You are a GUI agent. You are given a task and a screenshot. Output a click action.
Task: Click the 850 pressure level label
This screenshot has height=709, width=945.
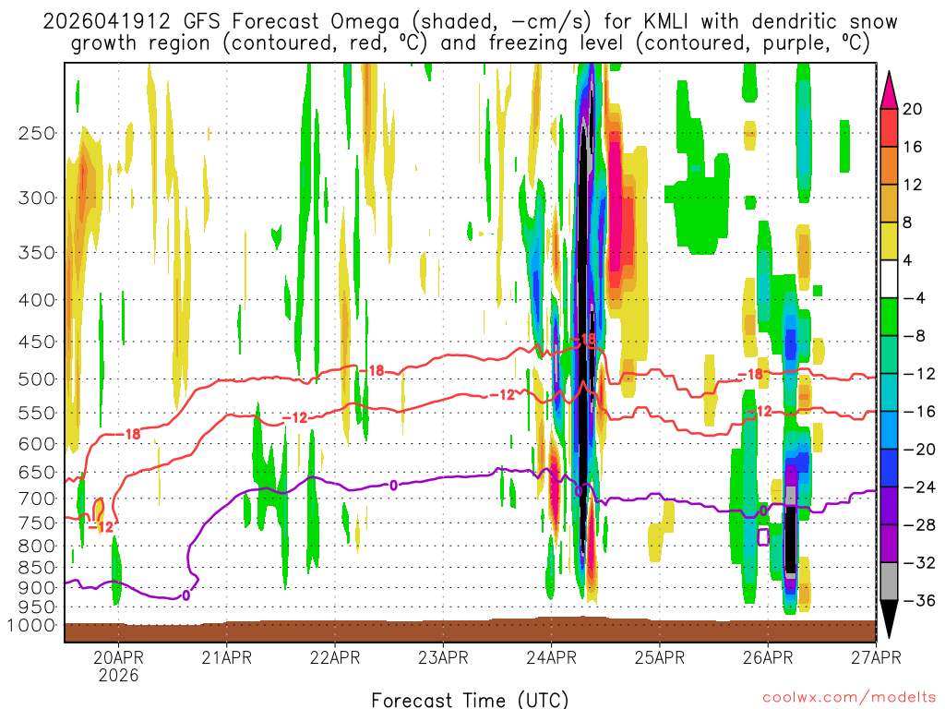coord(37,568)
